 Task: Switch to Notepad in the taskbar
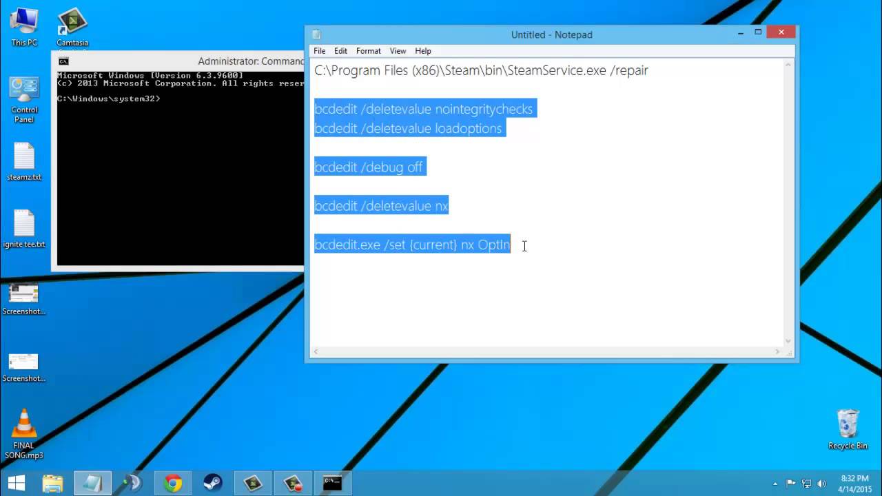pyautogui.click(x=92, y=483)
